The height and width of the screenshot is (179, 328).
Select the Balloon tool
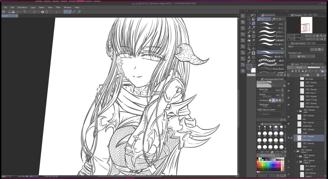tap(253, 61)
